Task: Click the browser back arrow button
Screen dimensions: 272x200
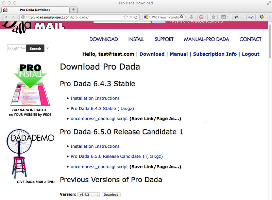Action: pyautogui.click(x=6, y=17)
